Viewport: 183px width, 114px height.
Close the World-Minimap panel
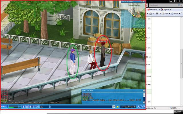(144, 1)
